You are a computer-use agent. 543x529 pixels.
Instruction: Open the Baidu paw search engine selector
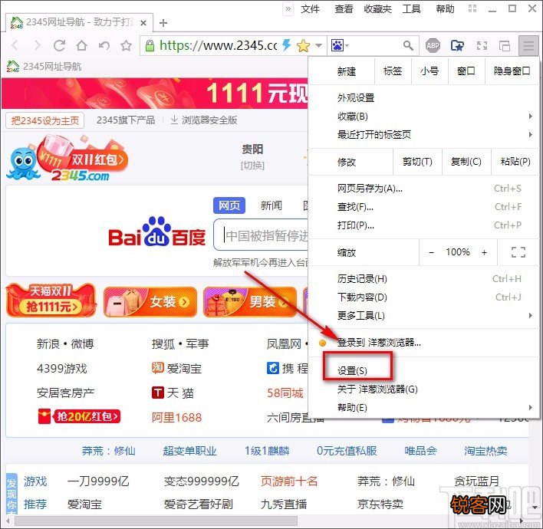pyautogui.click(x=340, y=45)
